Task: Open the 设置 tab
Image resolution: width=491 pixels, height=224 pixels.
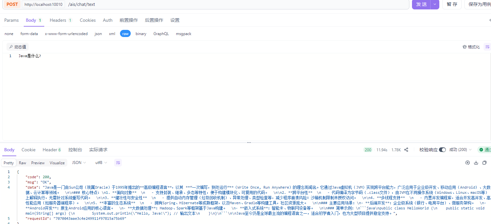Action: click(x=175, y=20)
